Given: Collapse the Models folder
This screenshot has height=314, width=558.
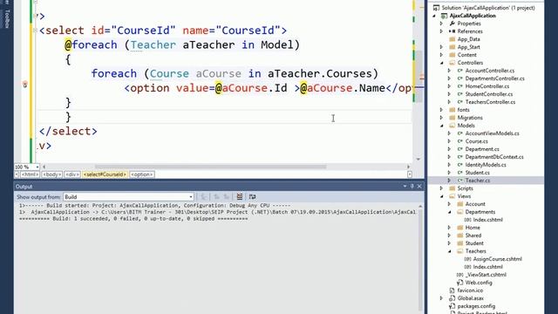Looking at the screenshot, I should pos(442,126).
